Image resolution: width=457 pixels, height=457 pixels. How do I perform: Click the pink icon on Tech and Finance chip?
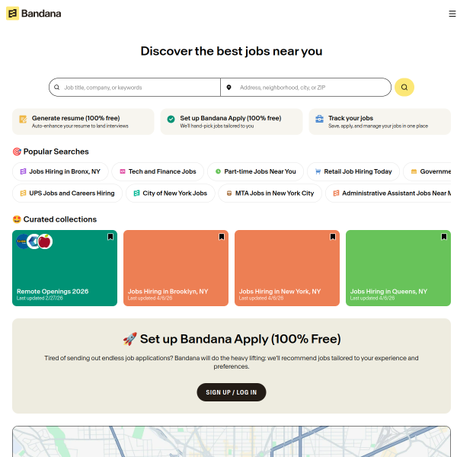click(x=123, y=171)
